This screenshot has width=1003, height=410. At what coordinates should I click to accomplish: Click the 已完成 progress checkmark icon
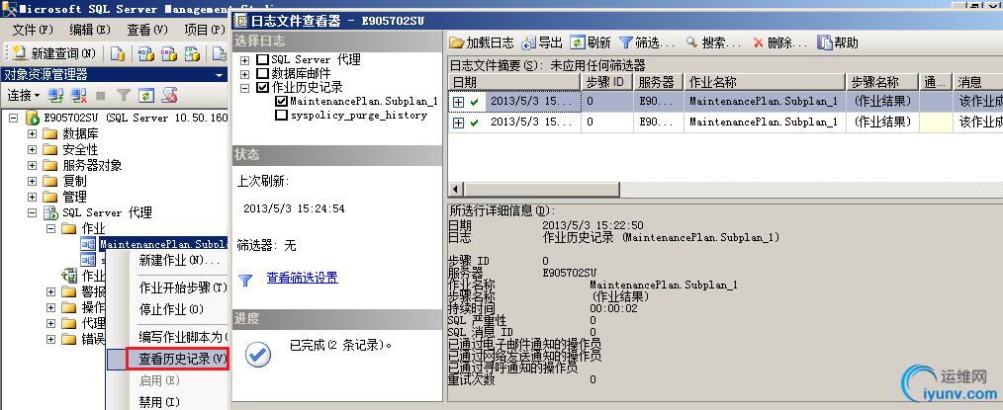(258, 355)
